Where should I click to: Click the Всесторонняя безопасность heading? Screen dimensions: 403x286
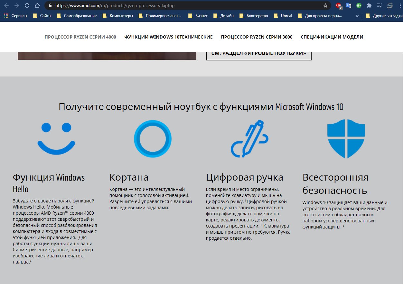[335, 183]
